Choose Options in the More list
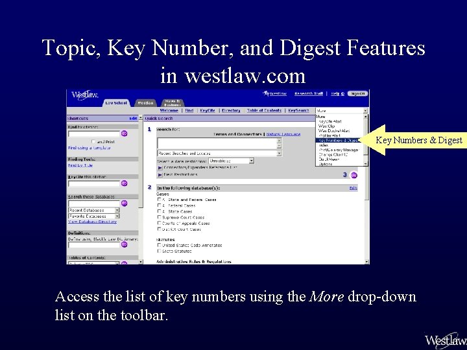 [x=325, y=164]
